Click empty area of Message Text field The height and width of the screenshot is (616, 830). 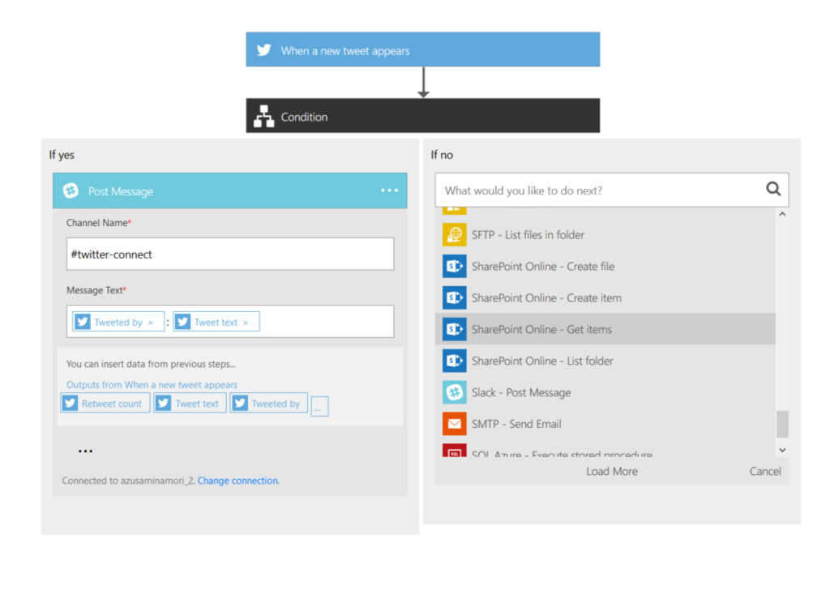326,321
